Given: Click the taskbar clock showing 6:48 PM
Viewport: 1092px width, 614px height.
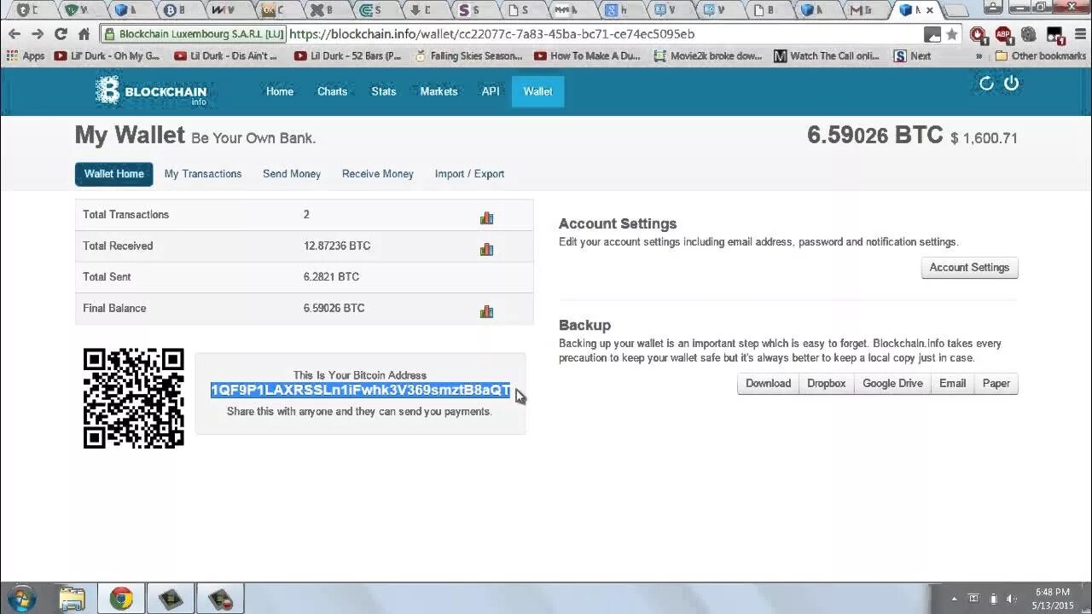Looking at the screenshot, I should (x=1052, y=599).
